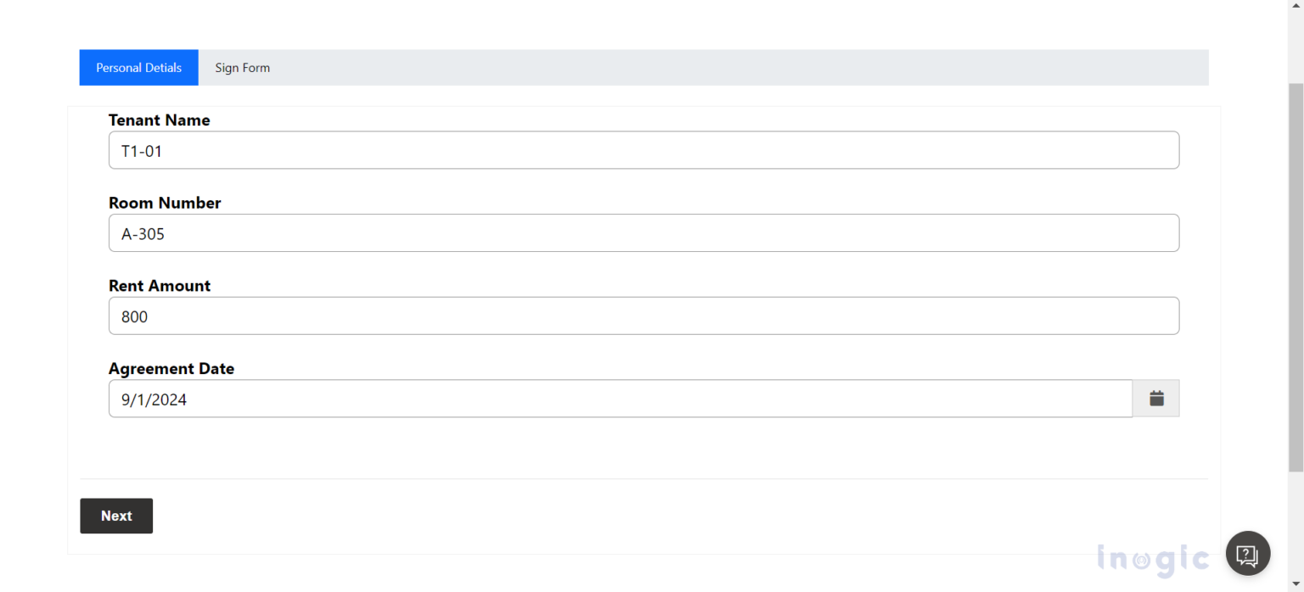Click the vertical page scrollbar thumb
The image size is (1304, 592).
click(x=1296, y=271)
